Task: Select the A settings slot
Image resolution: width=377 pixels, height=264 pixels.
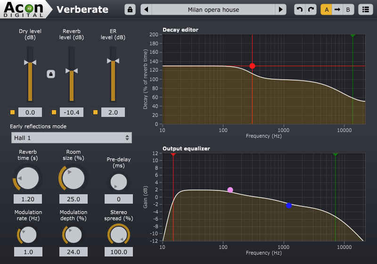Action: (x=326, y=9)
